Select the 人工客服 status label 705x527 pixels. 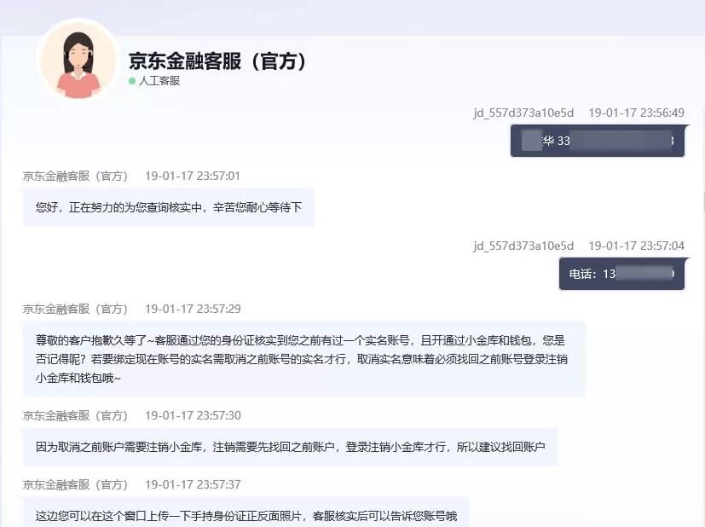click(159, 82)
